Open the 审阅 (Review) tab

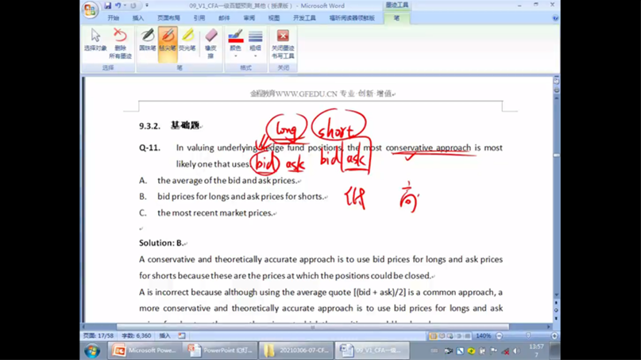pos(249,18)
